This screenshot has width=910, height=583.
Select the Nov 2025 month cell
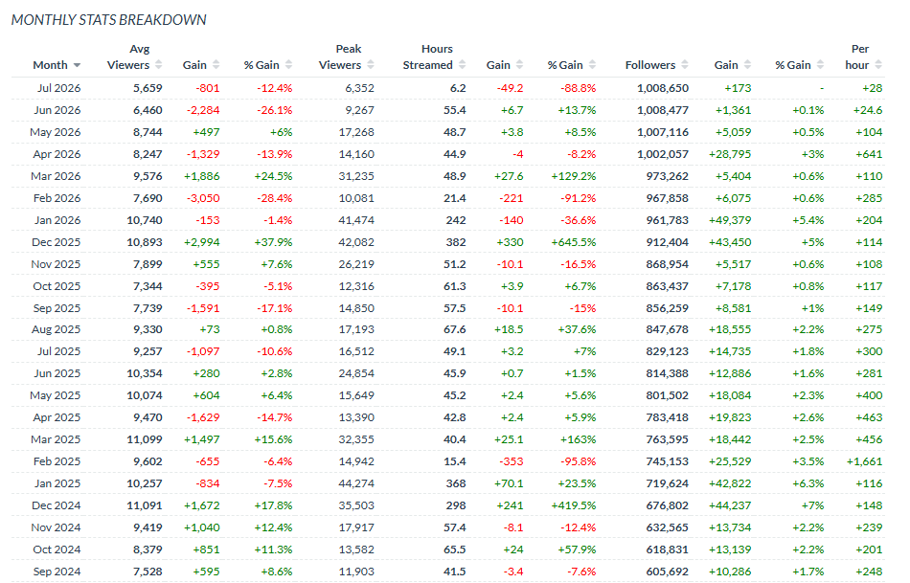point(56,264)
